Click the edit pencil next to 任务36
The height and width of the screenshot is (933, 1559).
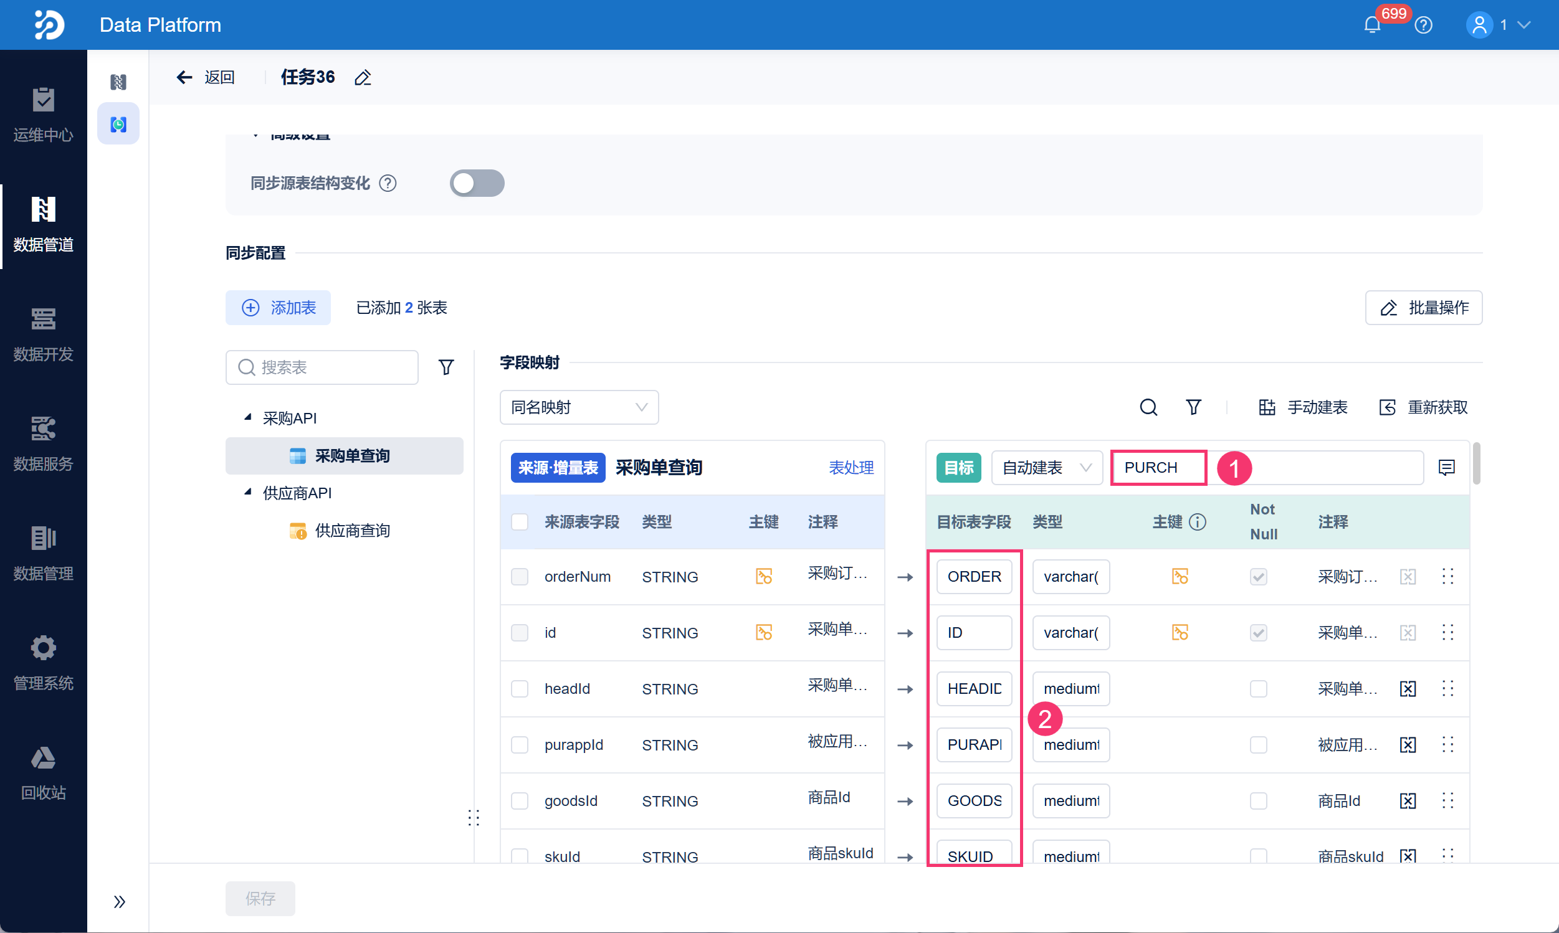coord(363,78)
